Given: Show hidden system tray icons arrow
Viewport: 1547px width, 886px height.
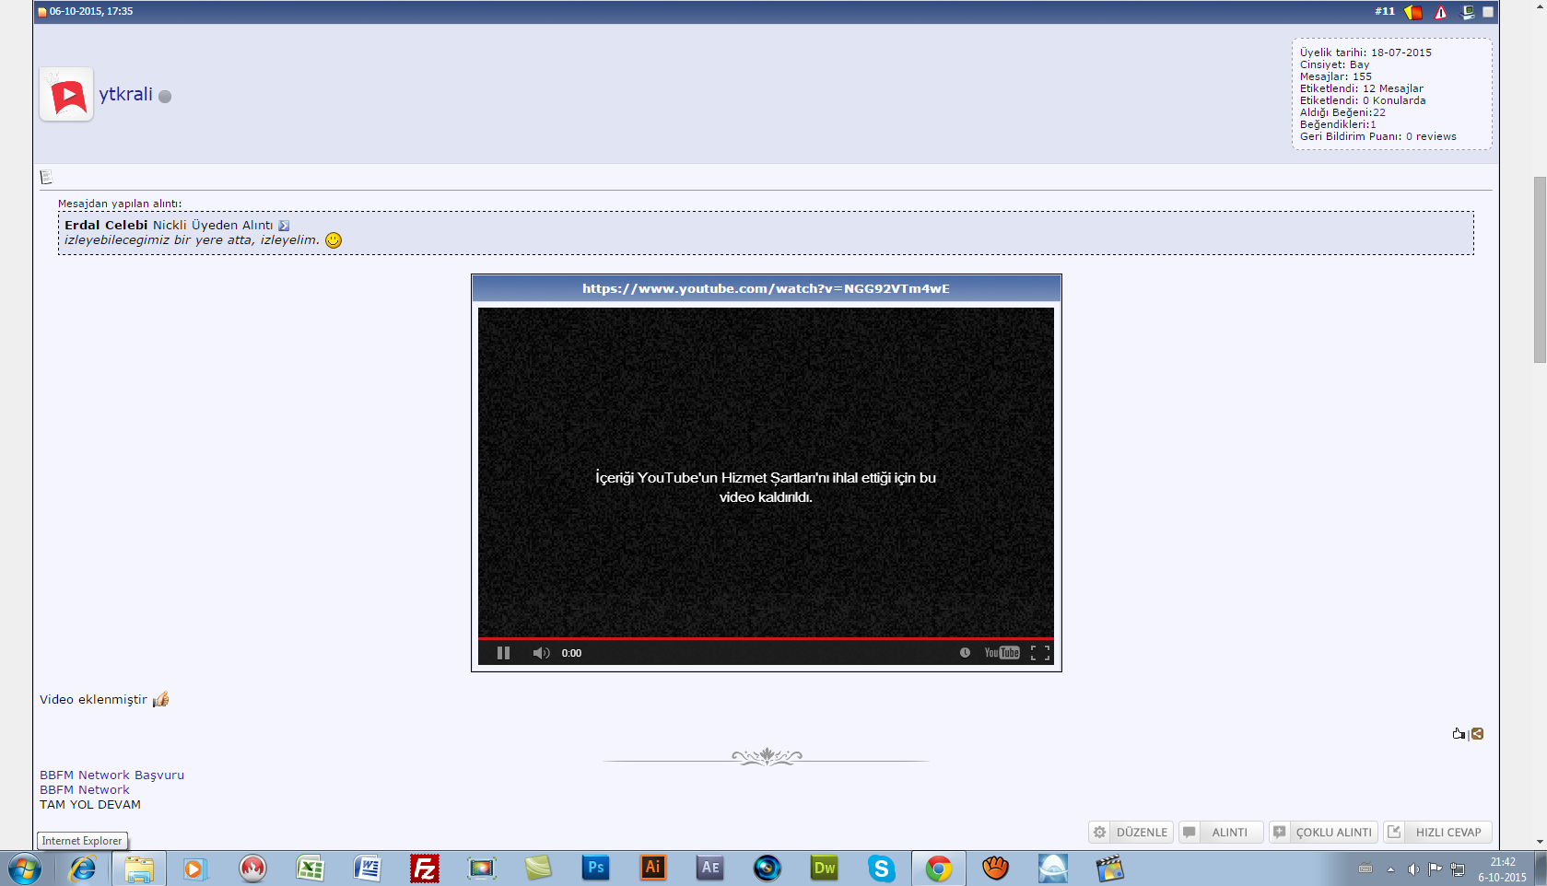Looking at the screenshot, I should pyautogui.click(x=1390, y=869).
